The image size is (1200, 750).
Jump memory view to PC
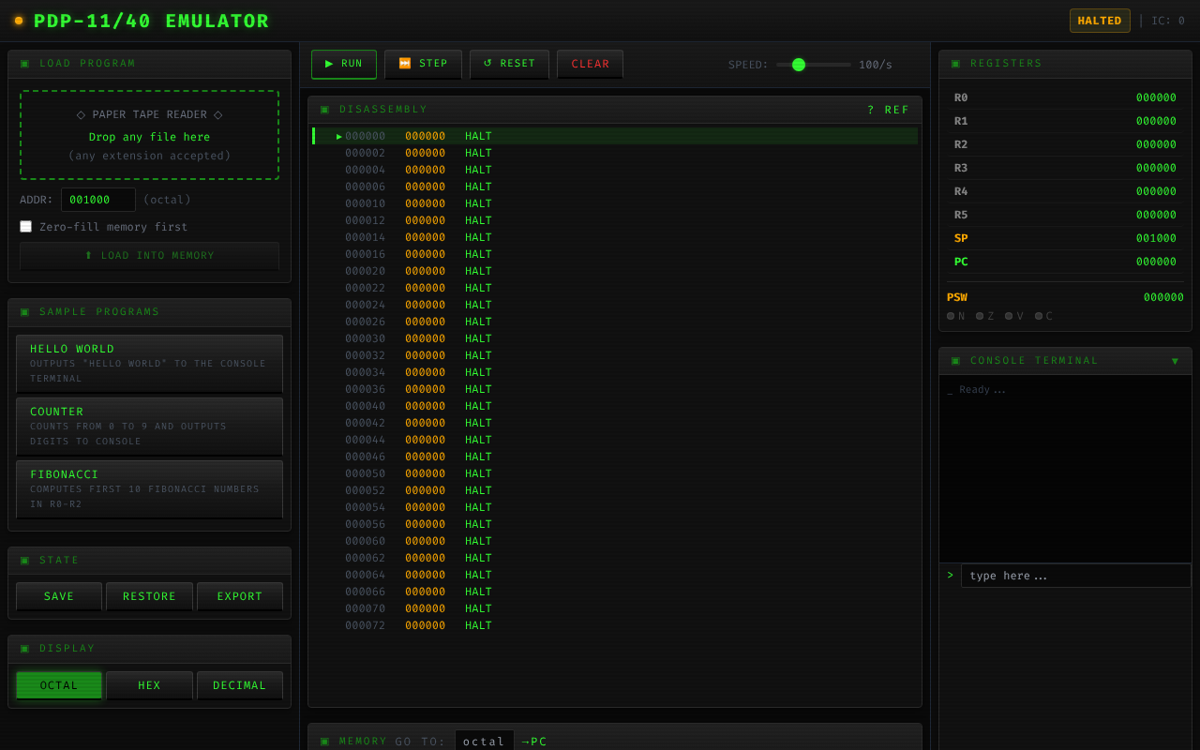[x=534, y=742]
